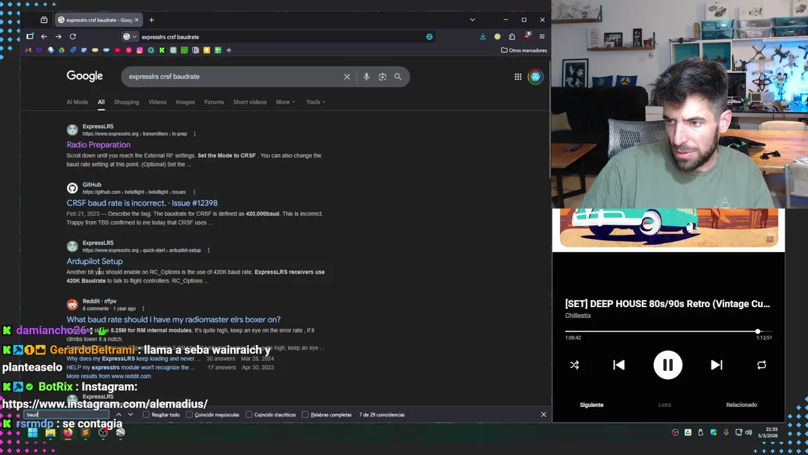Switch to the AI Mode tab

[78, 102]
